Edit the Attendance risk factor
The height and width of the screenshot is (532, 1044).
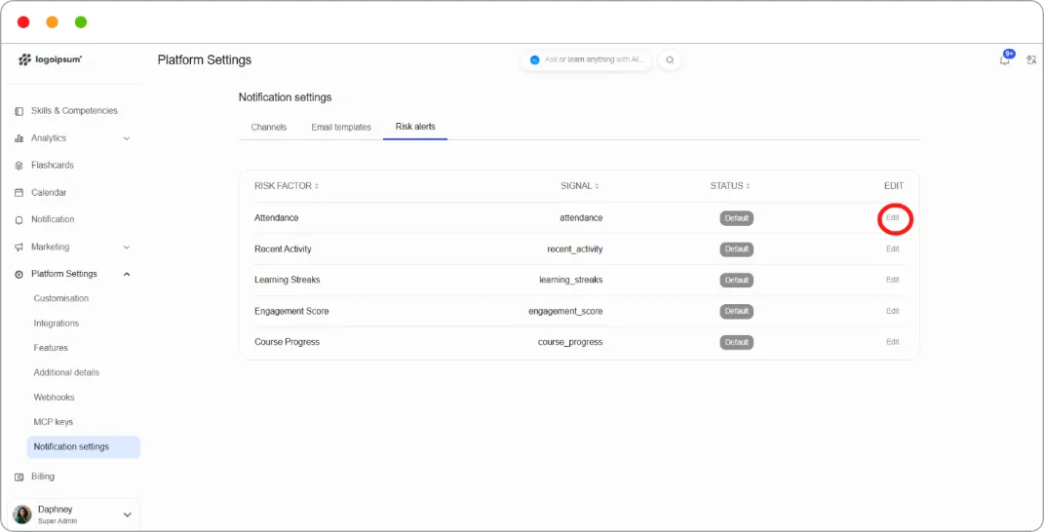(x=892, y=217)
